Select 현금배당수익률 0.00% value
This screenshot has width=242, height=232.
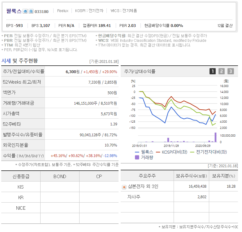coord(164,25)
